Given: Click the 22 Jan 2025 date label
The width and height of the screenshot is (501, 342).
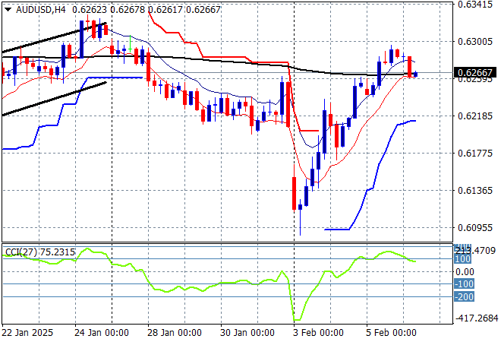Looking at the screenshot, I should pos(27,331).
